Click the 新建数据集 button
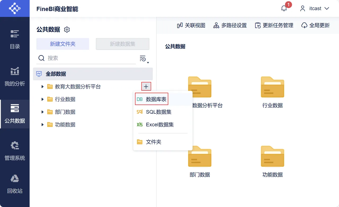 coord(123,44)
